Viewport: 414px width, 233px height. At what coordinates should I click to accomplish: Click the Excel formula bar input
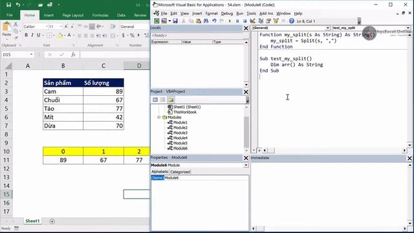pyautogui.click(x=115, y=54)
